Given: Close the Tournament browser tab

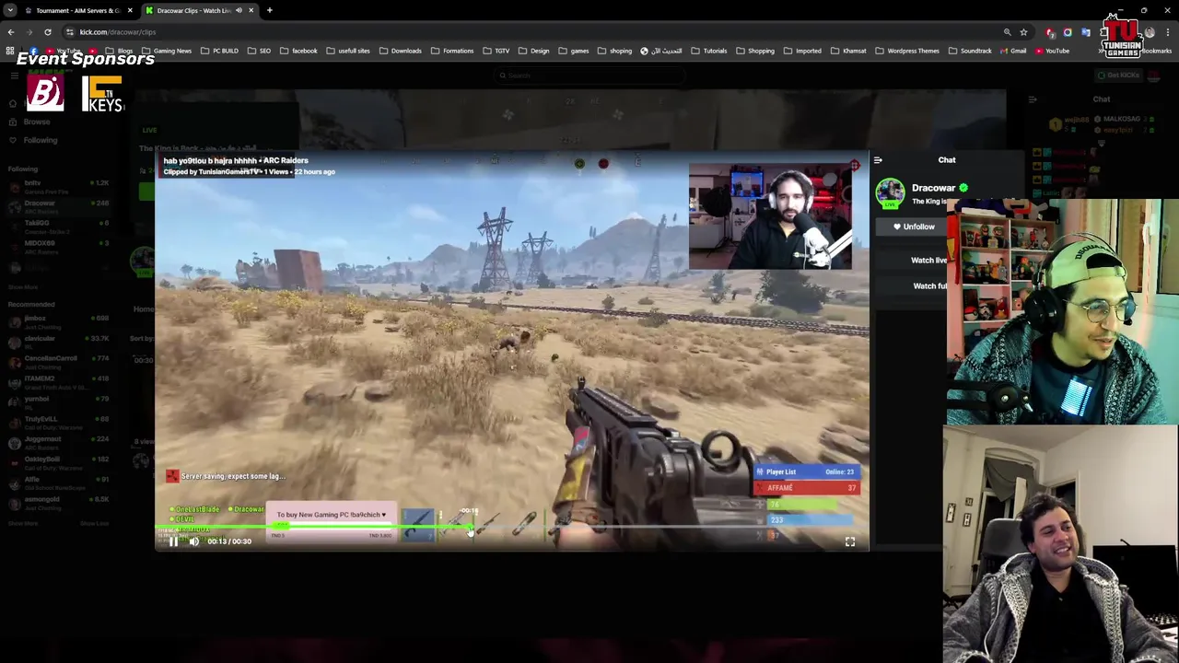Looking at the screenshot, I should pyautogui.click(x=130, y=10).
